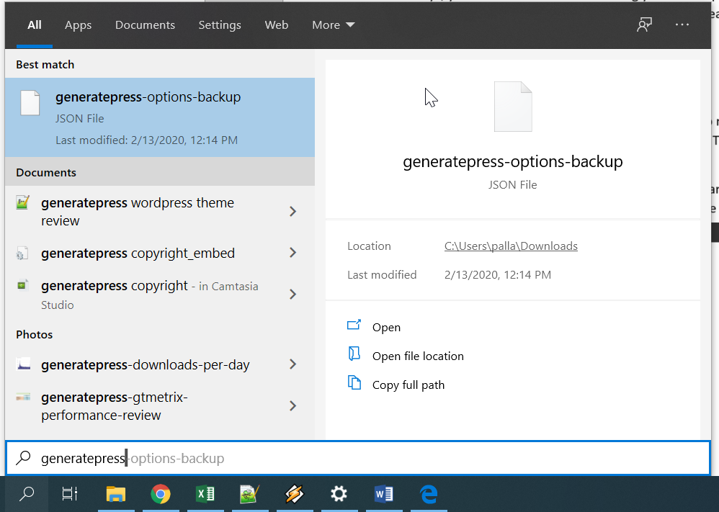This screenshot has height=512, width=719.
Task: Click Copy full path action
Action: (x=408, y=385)
